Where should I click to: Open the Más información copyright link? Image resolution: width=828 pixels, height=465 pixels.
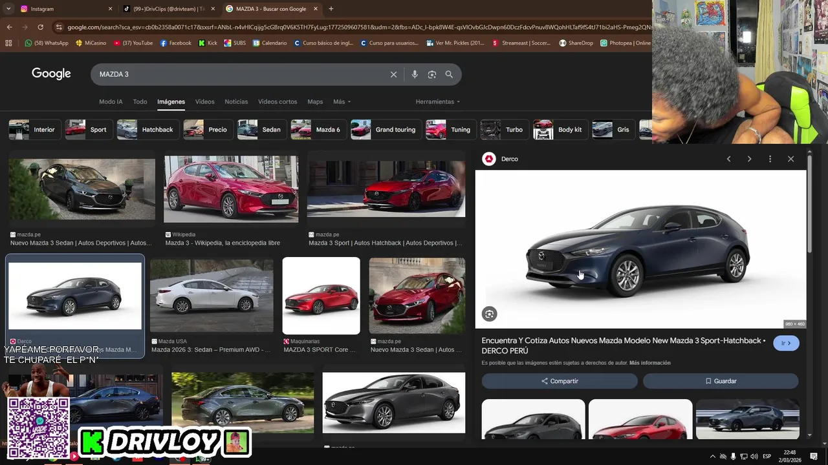click(649, 363)
